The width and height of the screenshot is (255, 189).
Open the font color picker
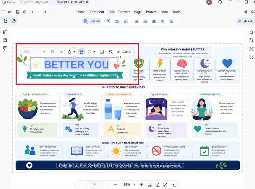pos(70,51)
